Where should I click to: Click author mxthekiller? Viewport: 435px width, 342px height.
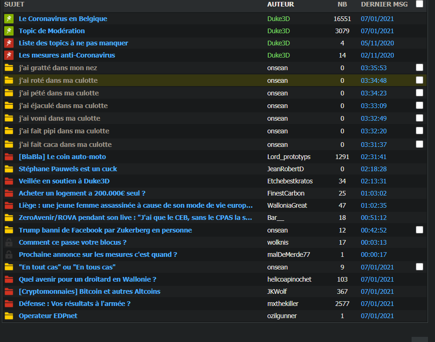[283, 304]
